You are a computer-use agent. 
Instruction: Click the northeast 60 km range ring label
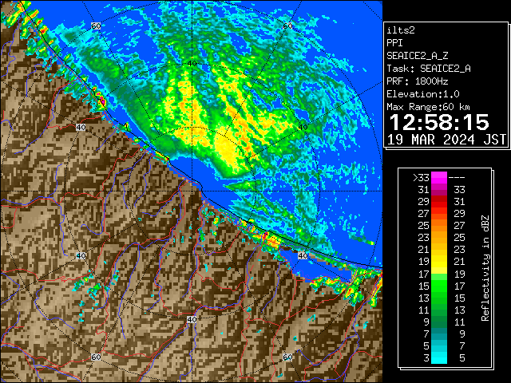(x=287, y=26)
